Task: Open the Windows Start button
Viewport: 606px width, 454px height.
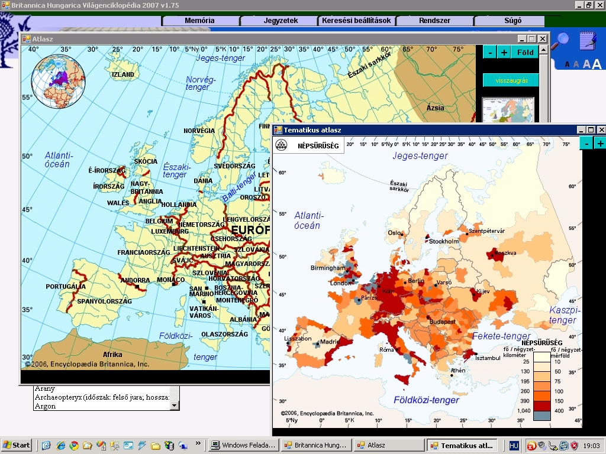Action: [16, 445]
